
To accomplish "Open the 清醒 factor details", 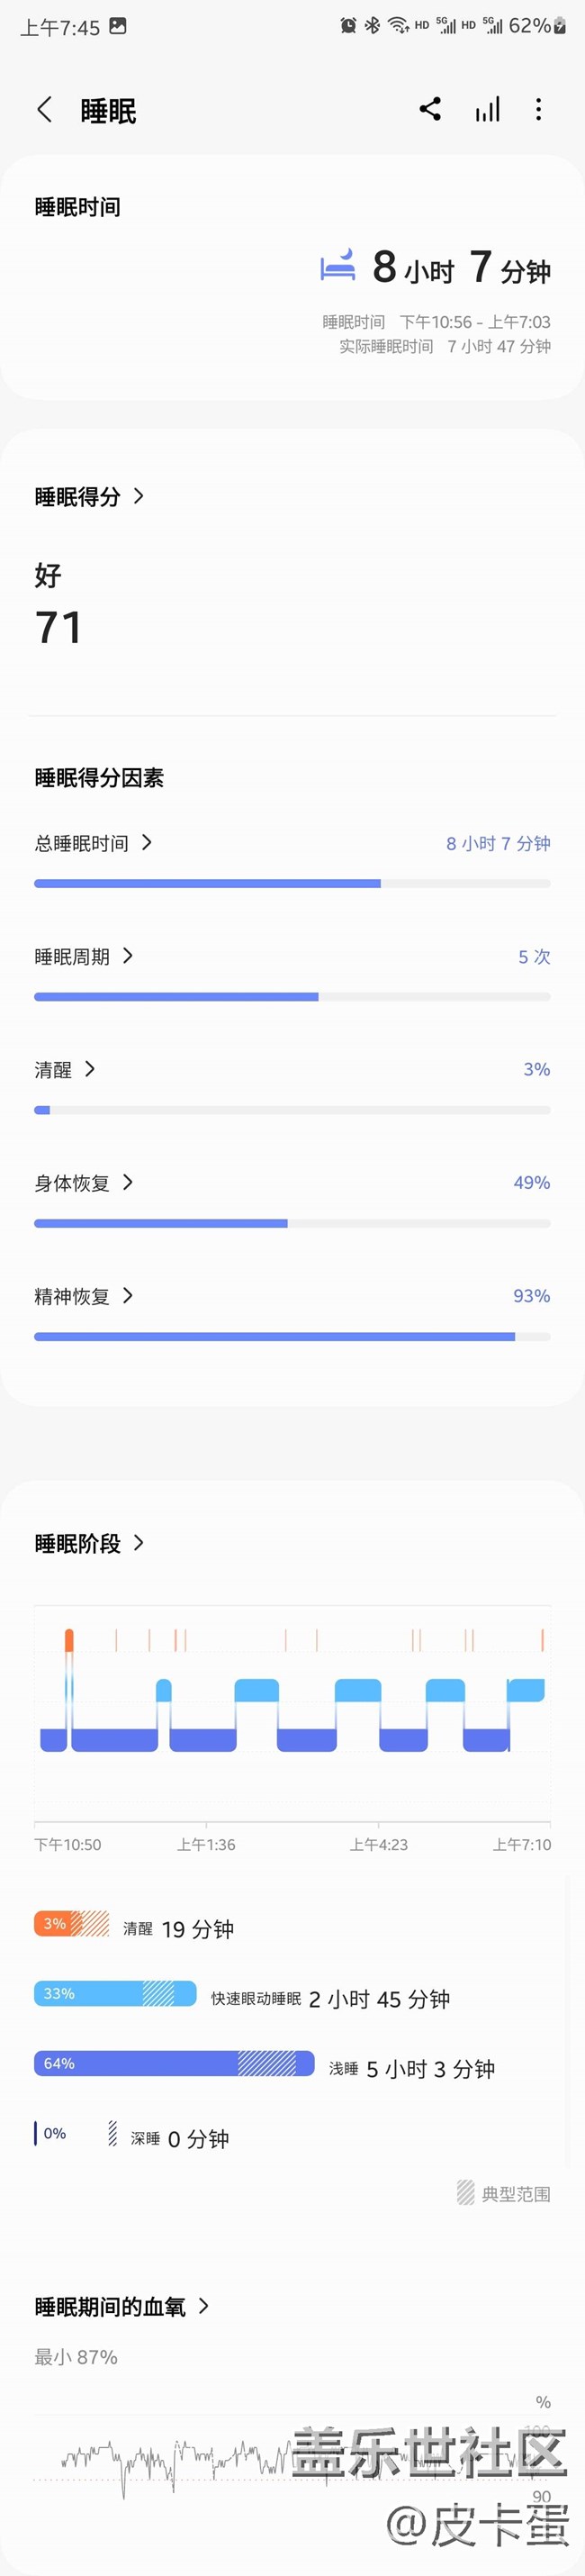I will 90,1069.
